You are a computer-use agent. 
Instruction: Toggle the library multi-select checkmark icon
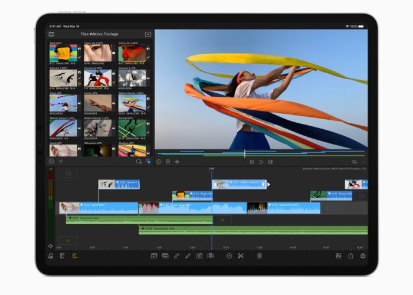[51, 161]
